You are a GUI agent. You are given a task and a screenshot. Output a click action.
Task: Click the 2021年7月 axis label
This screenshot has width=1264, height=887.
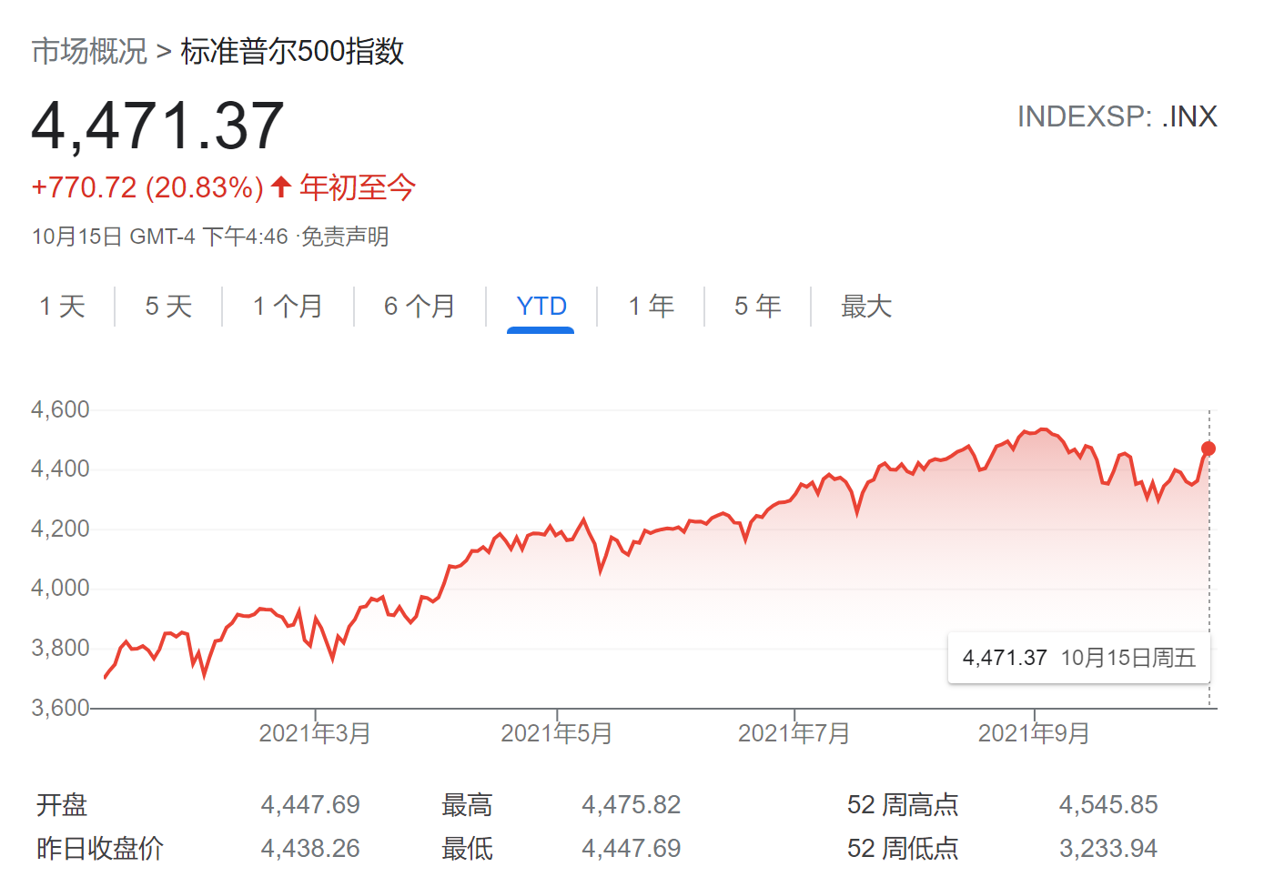[x=794, y=733]
